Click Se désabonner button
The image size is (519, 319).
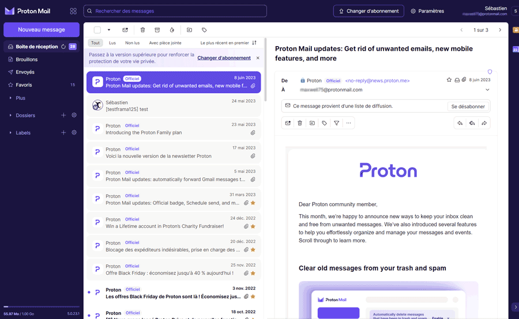point(468,107)
